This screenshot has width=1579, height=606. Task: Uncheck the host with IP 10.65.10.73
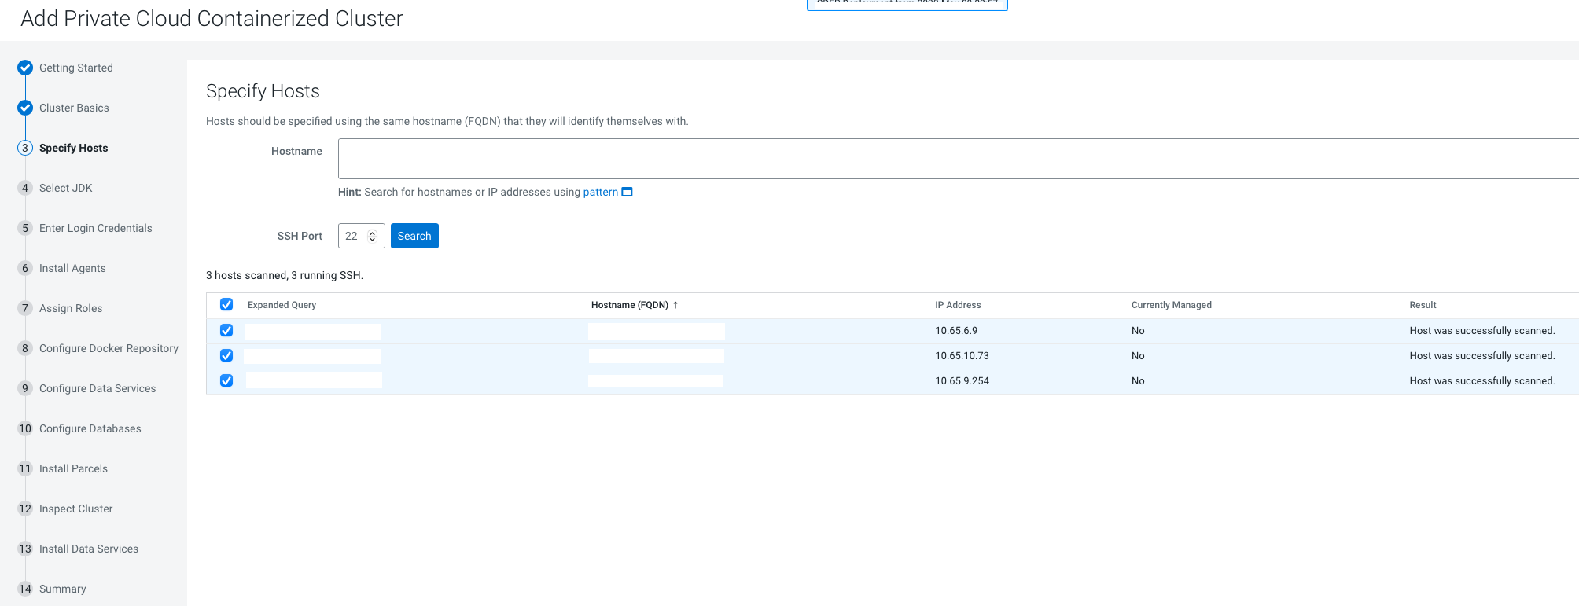click(226, 355)
